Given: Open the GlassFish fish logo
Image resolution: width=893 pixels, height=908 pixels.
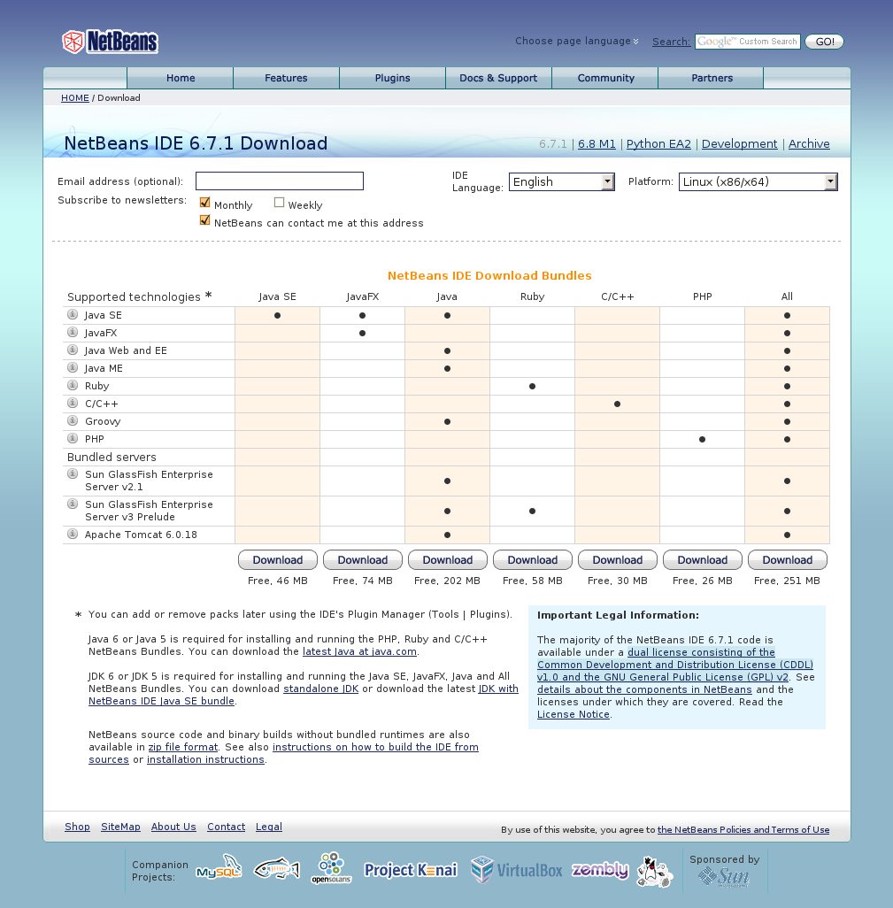Looking at the screenshot, I should click(277, 869).
